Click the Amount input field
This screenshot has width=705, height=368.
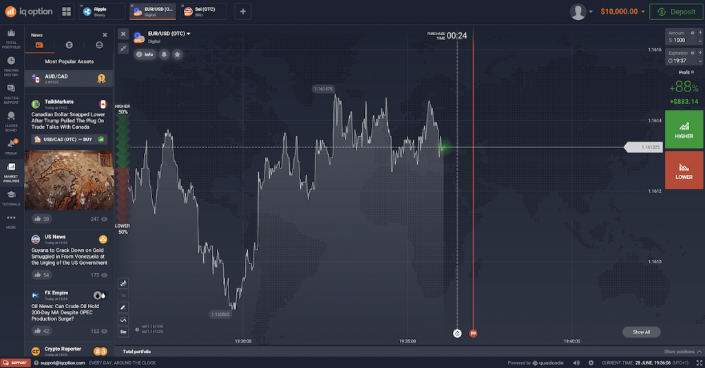tap(681, 37)
